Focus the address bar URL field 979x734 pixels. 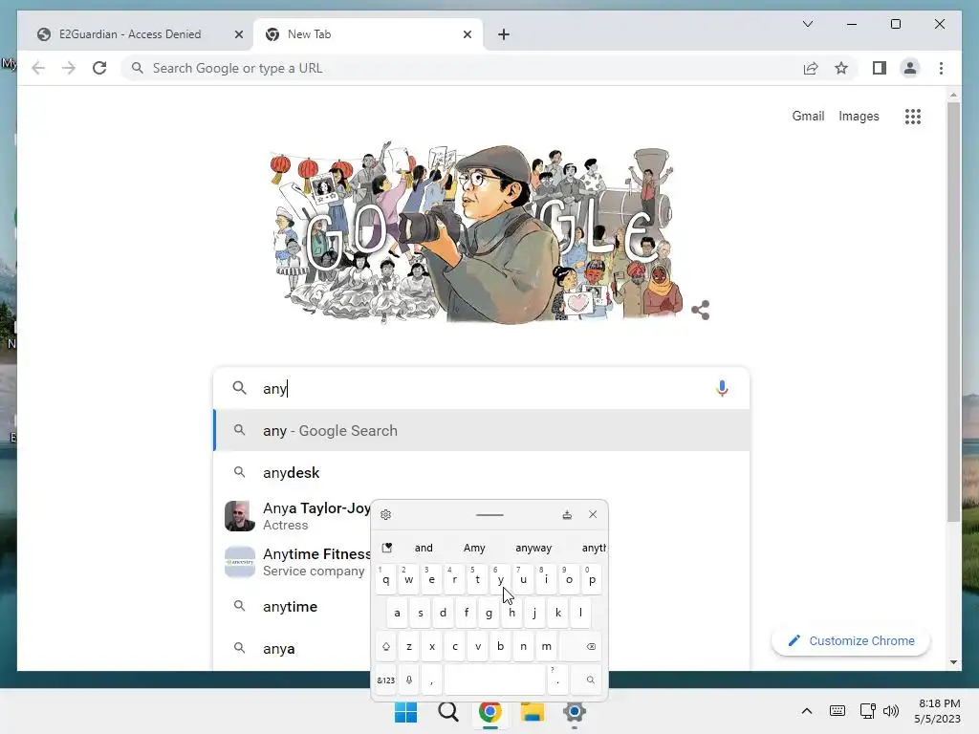pos(462,68)
